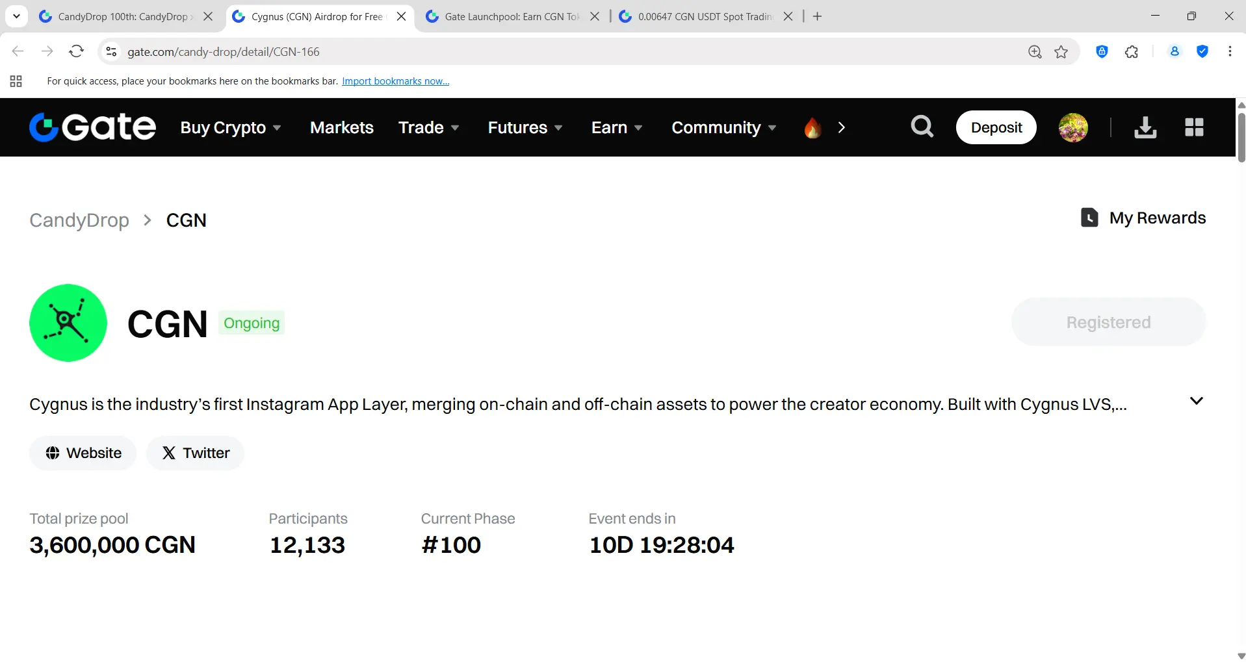Close the CGN USDT Spot Trading tab
1246x662 pixels.
pos(788,16)
